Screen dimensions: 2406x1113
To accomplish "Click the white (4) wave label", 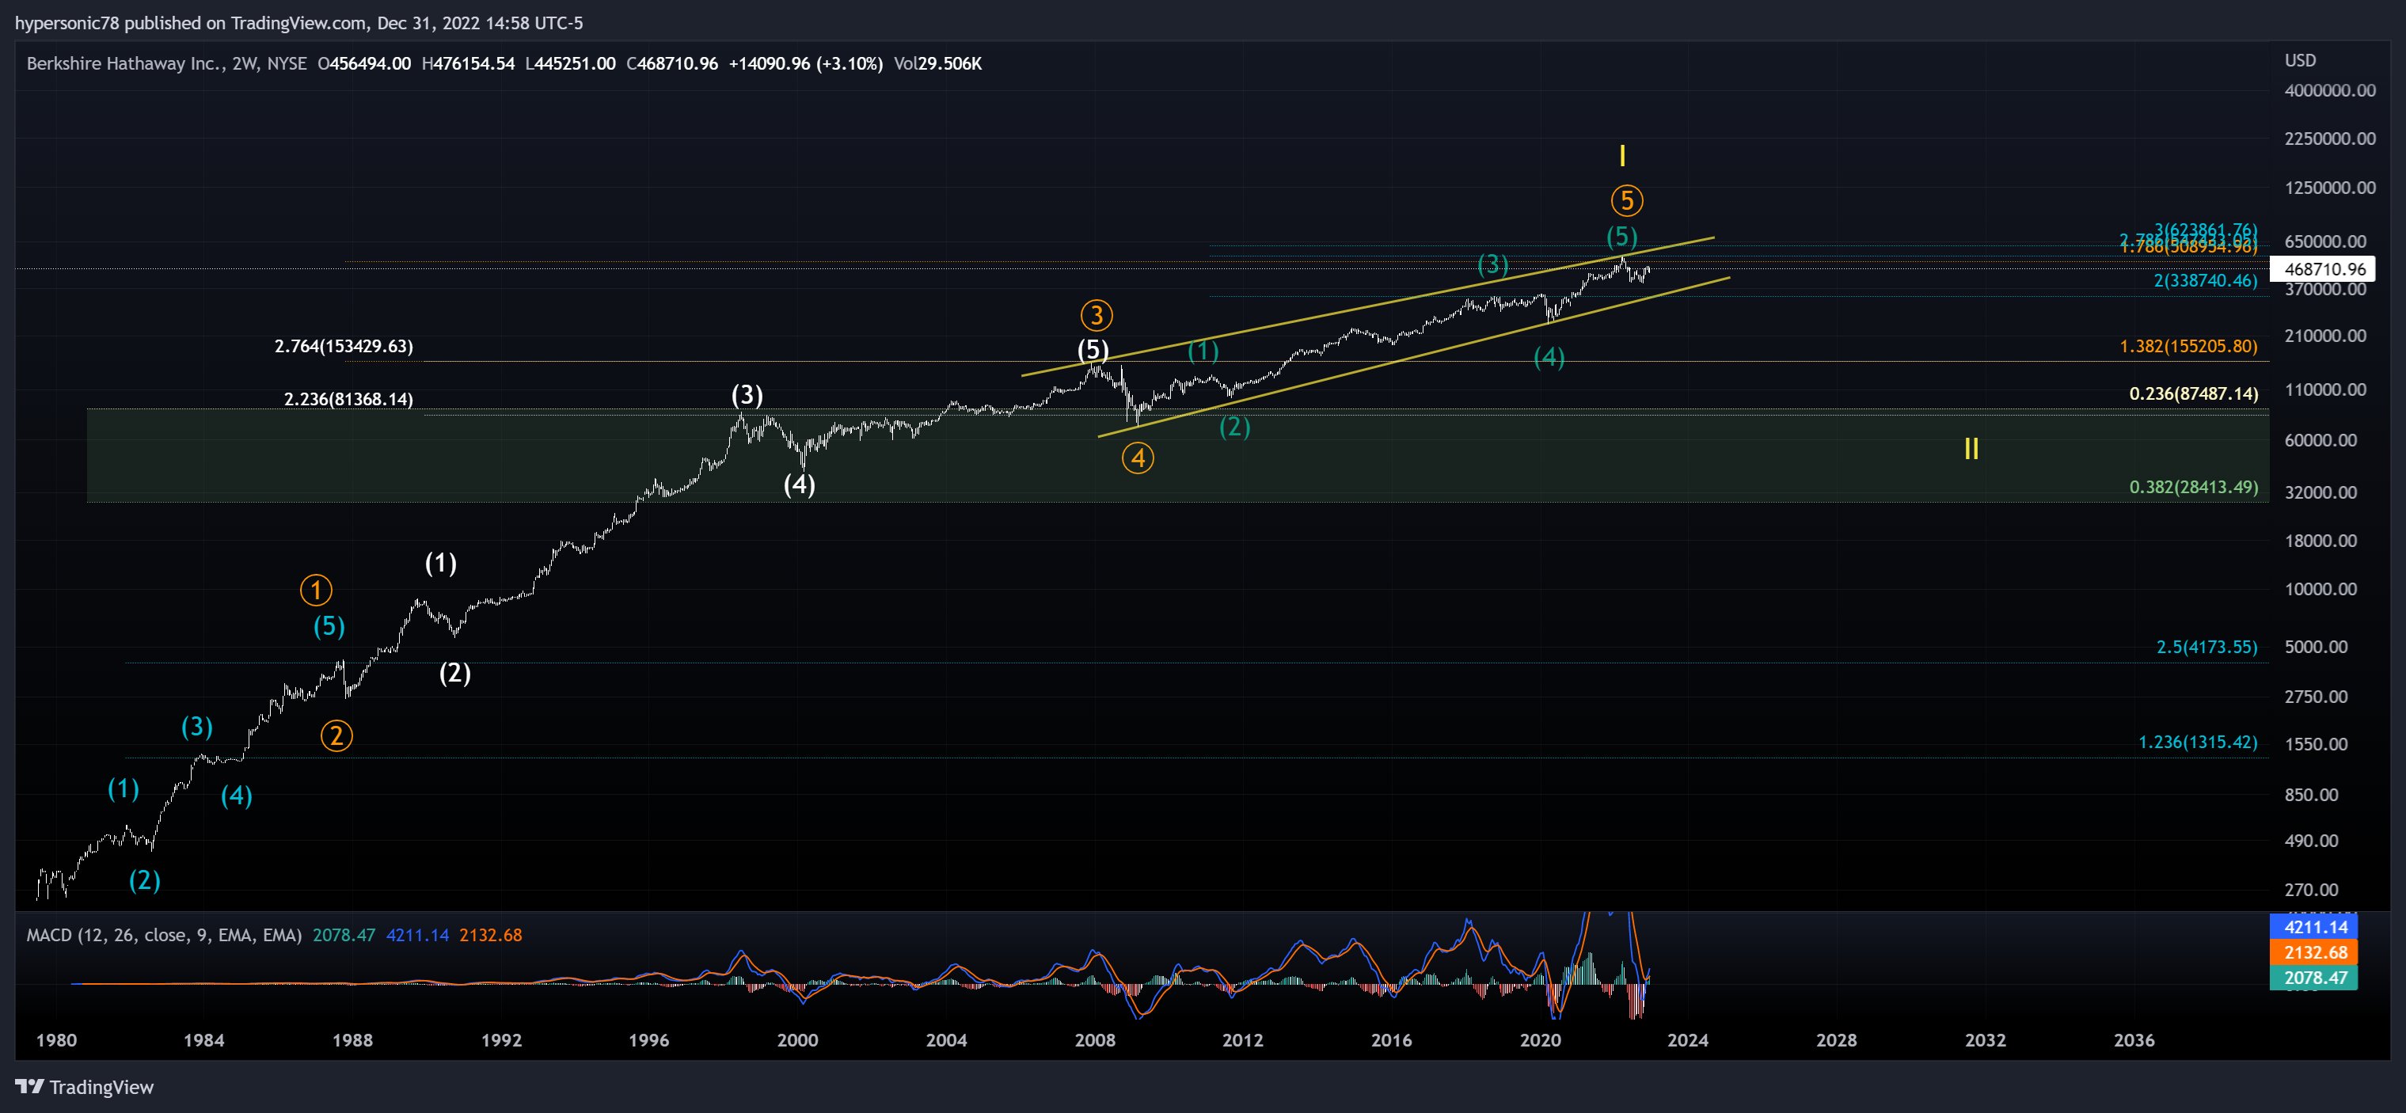I will (x=800, y=484).
